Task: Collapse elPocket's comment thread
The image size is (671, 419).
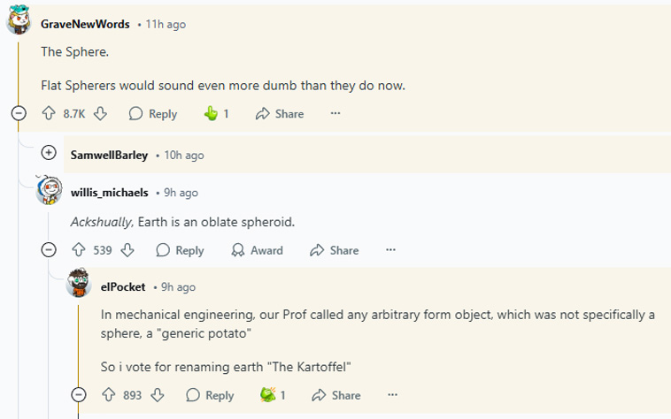Action: point(78,394)
